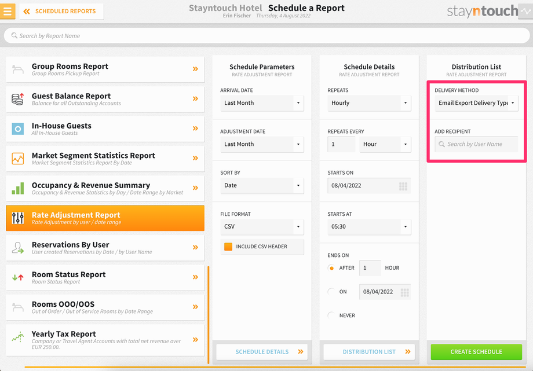Screen dimensions: 533x371
Task: Click the Rate Adjustment Report sliders icon
Action: click(x=18, y=218)
